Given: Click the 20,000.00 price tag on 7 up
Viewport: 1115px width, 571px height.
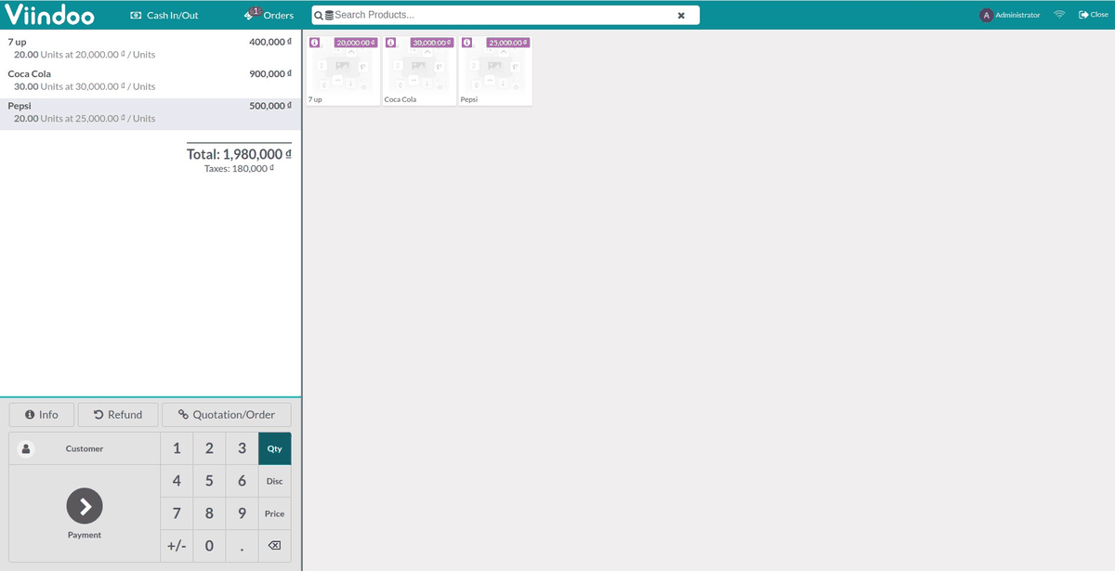Looking at the screenshot, I should click(x=356, y=43).
